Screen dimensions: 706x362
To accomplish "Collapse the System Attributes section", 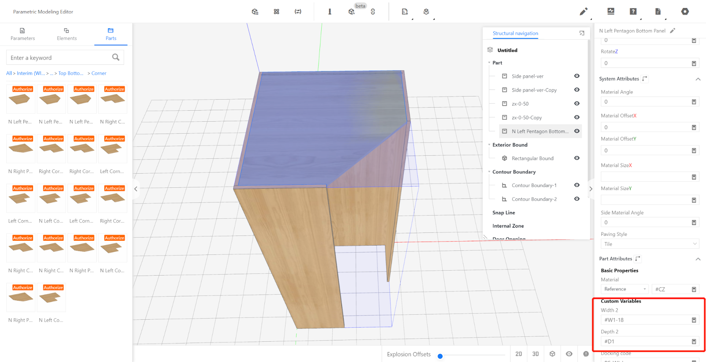I will coord(698,79).
